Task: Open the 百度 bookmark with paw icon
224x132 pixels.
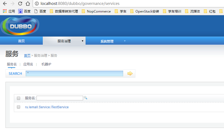Action: pyautogui.click(x=25, y=11)
